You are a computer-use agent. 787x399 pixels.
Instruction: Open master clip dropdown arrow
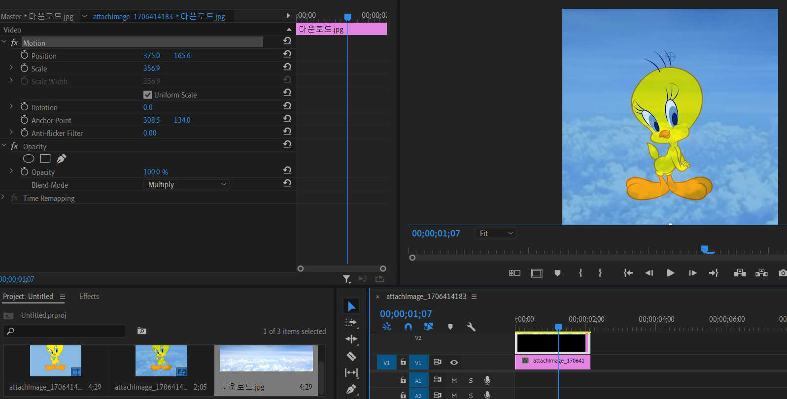click(x=84, y=16)
